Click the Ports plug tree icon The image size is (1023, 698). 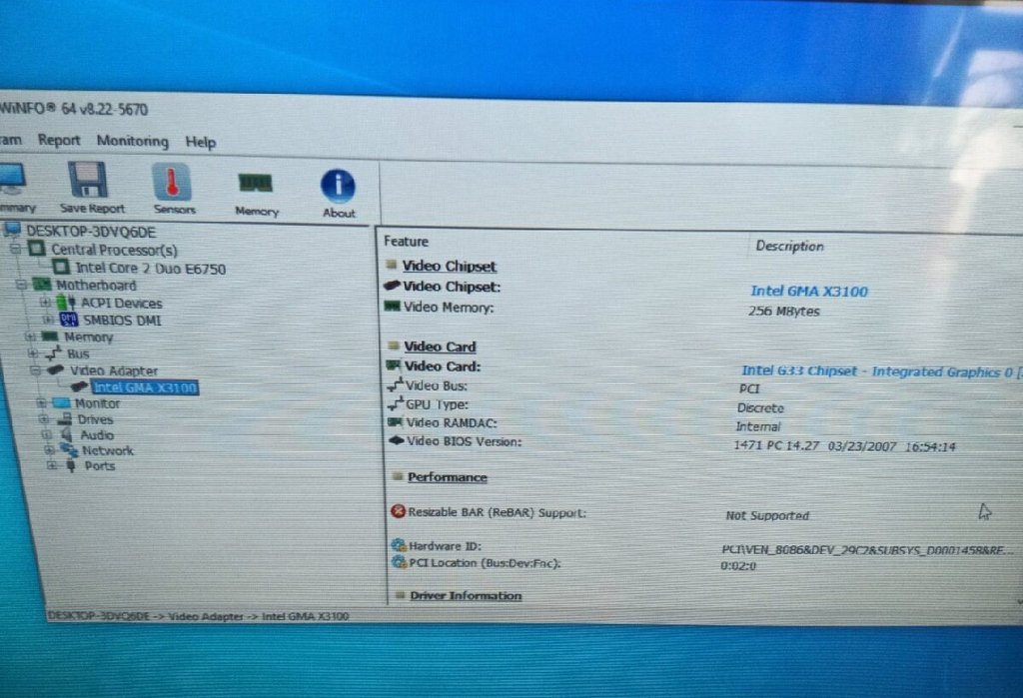coord(71,465)
